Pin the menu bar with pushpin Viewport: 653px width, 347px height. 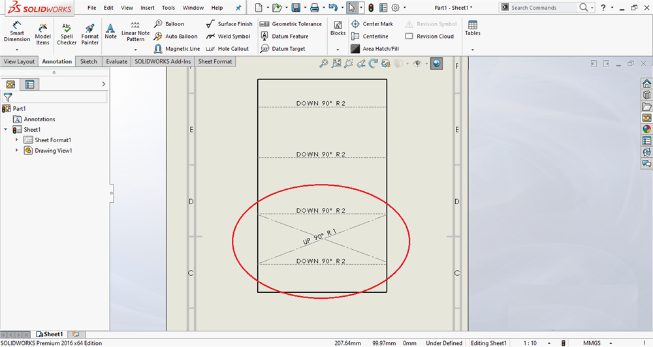(x=238, y=7)
